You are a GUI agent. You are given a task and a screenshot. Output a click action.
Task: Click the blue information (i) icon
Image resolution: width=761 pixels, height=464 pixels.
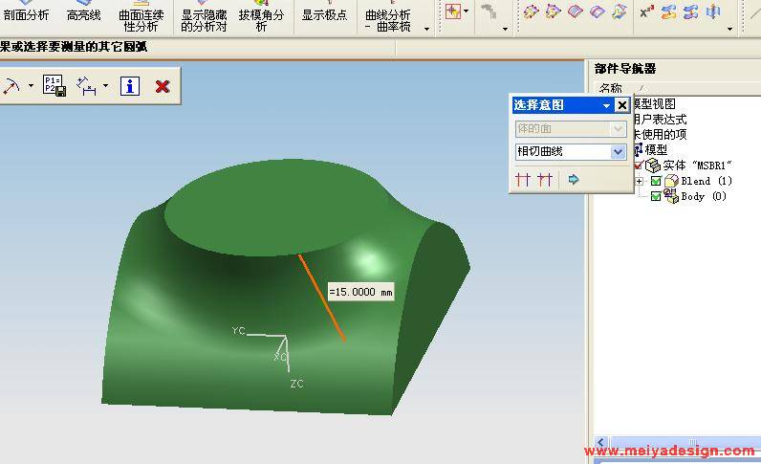(130, 86)
